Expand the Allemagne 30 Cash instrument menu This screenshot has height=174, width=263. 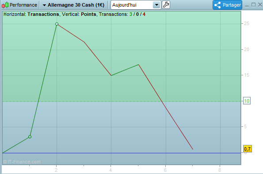click(x=74, y=5)
